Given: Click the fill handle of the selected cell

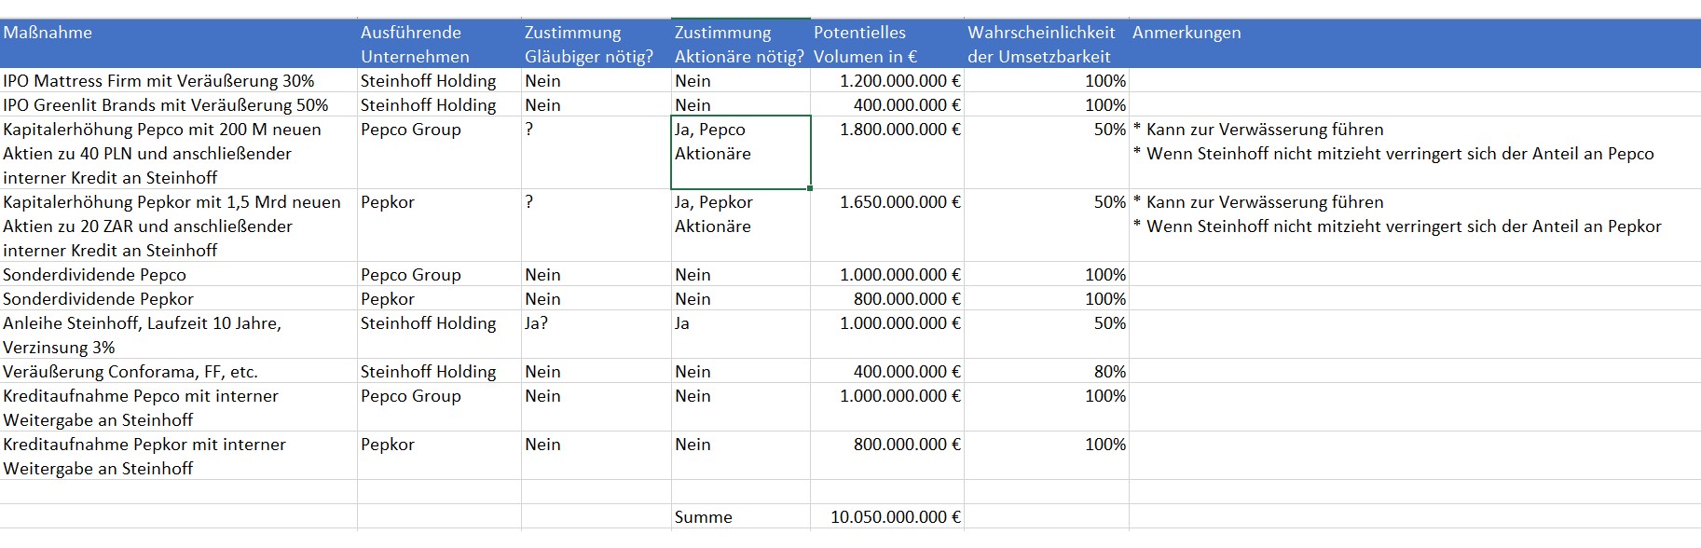Looking at the screenshot, I should 810,188.
